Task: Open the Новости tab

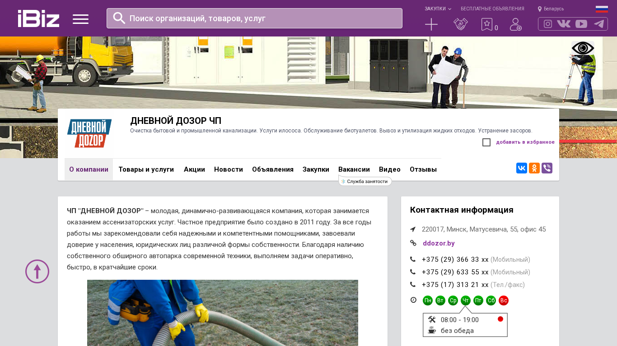Action: (x=229, y=169)
